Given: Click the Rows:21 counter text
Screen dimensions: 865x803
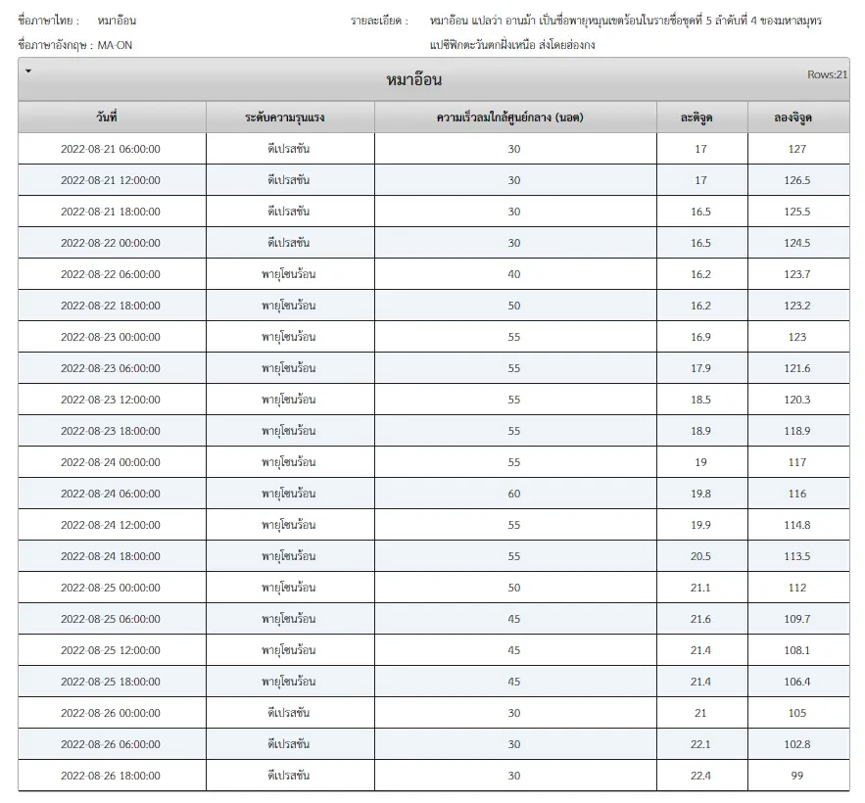Looking at the screenshot, I should pyautogui.click(x=827, y=74).
